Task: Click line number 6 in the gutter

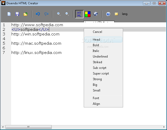Action: click(4, 48)
